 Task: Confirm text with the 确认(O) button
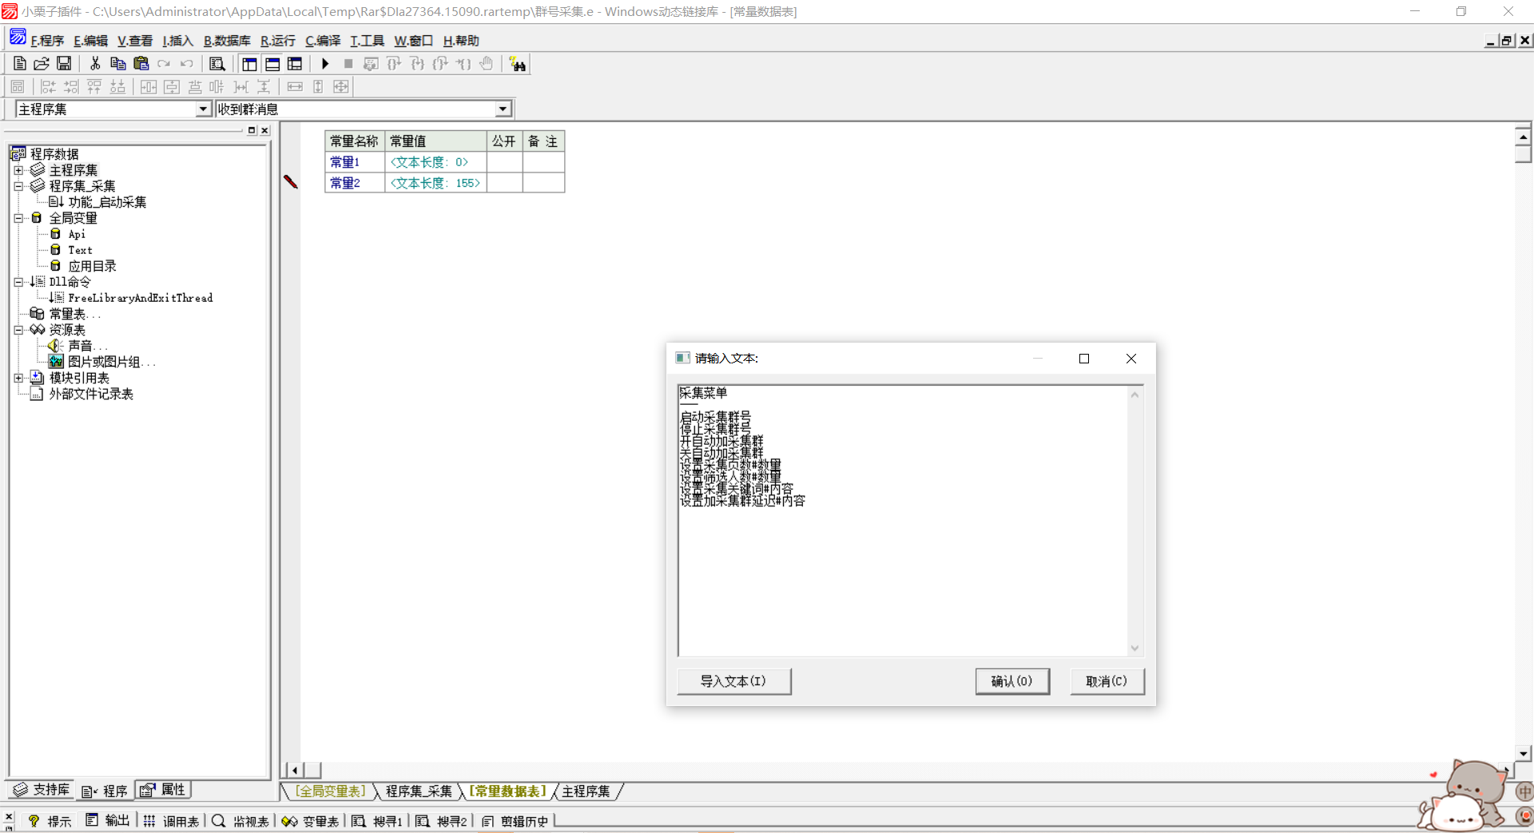(1011, 681)
